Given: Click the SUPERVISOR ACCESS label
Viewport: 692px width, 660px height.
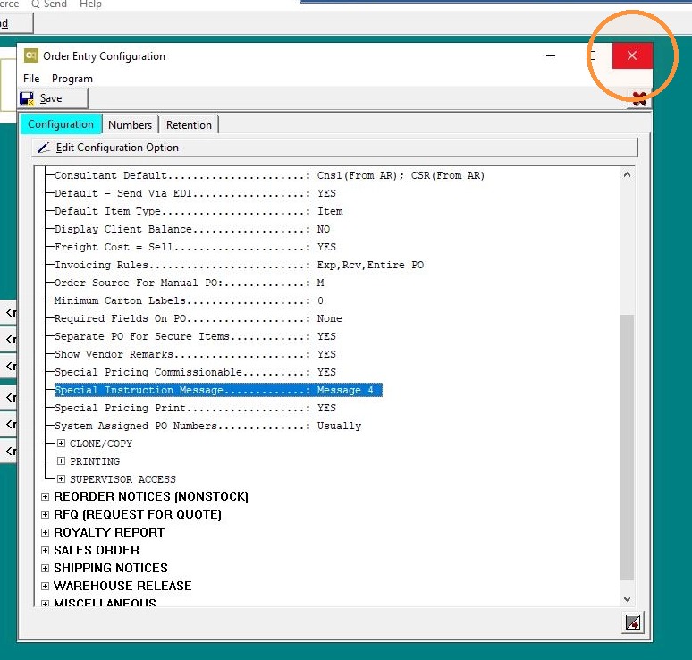Looking at the screenshot, I should tap(122, 479).
